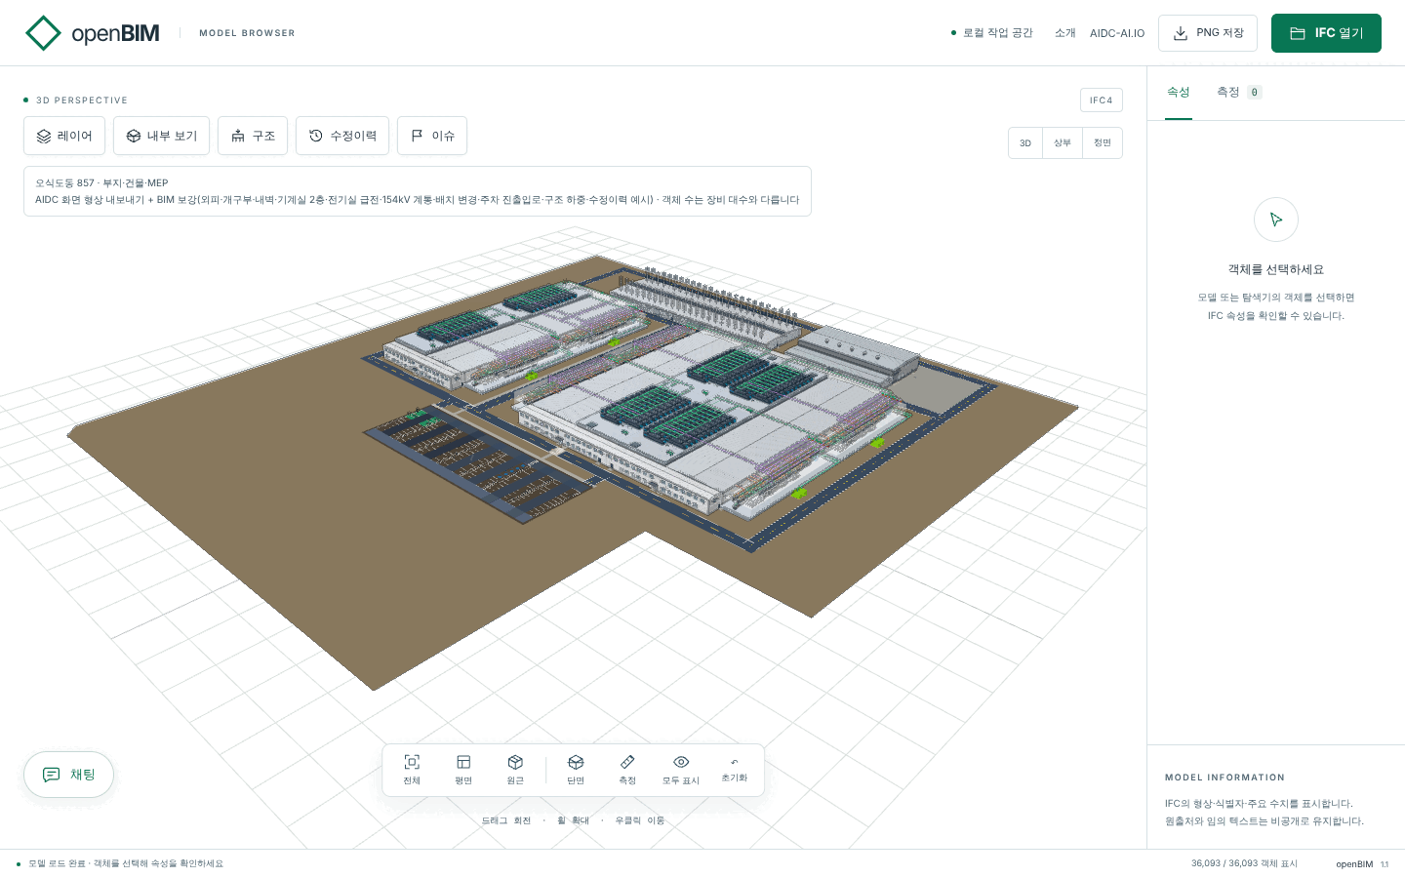Select the 상부 top view
The height and width of the screenshot is (878, 1405).
coord(1063,143)
